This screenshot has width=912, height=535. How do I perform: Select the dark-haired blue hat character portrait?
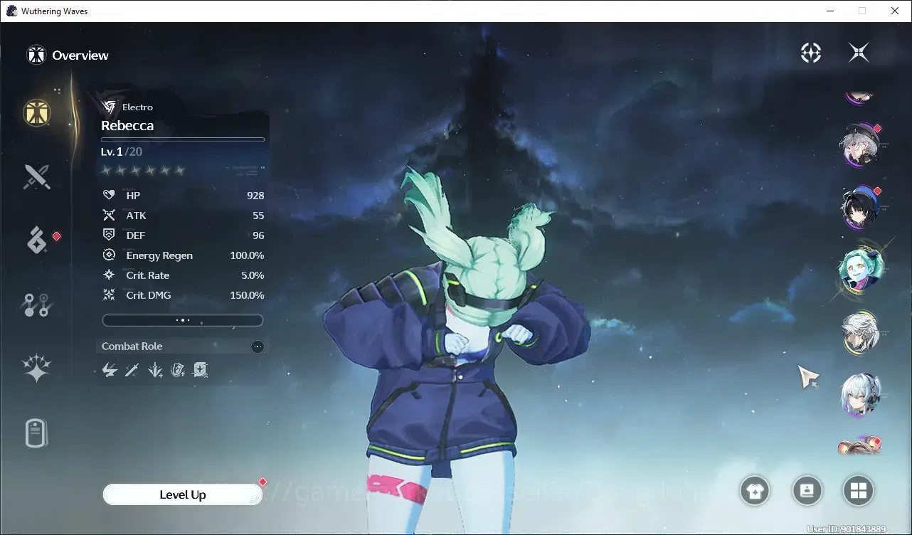859,208
